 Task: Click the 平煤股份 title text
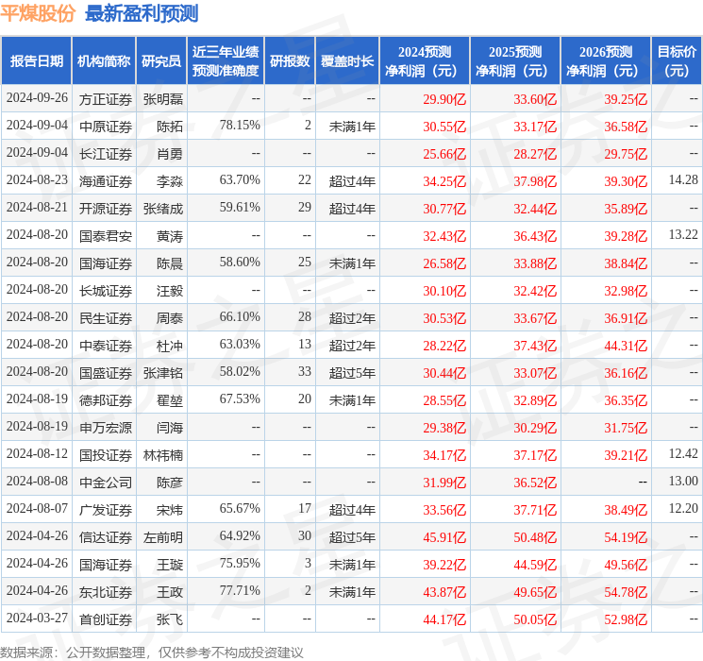coord(38,13)
